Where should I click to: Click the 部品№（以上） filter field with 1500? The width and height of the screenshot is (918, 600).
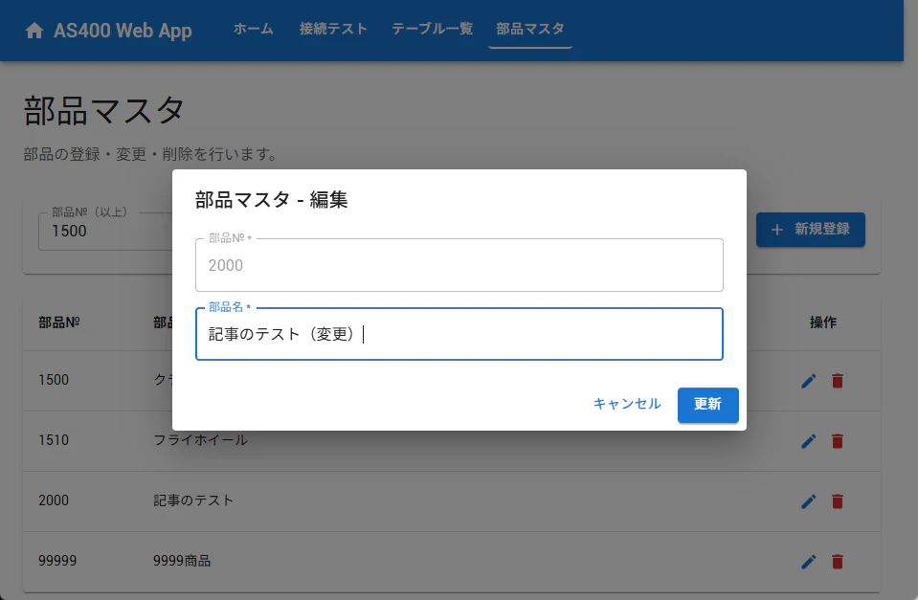point(105,232)
